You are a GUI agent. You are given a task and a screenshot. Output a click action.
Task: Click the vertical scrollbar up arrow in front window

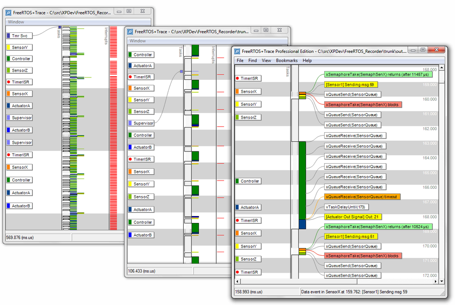[442, 67]
